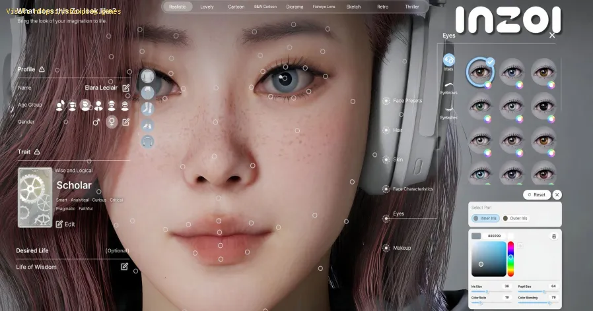Click the Iris Size value 36
The width and height of the screenshot is (593, 311).
(x=506, y=286)
